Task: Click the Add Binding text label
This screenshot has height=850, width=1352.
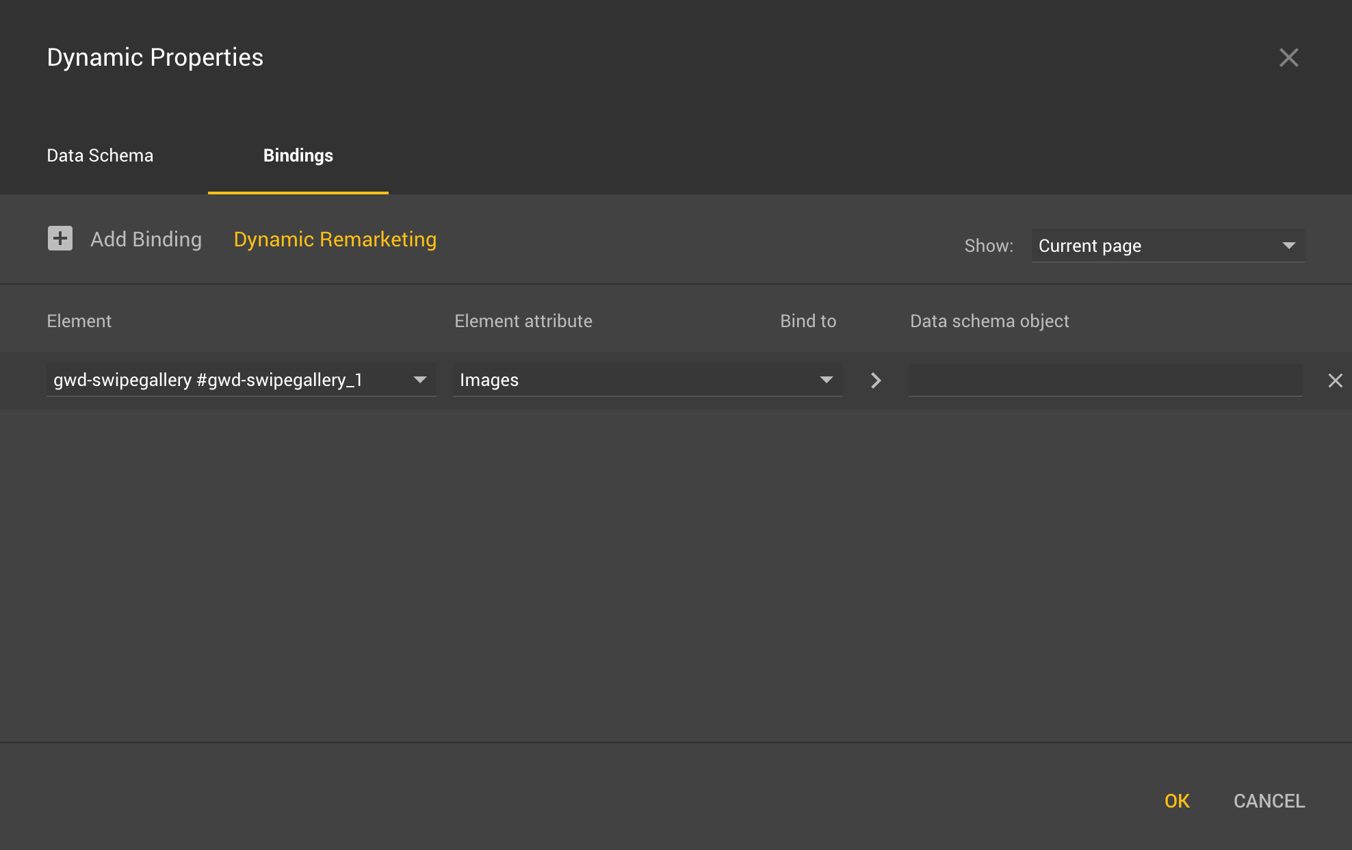Action: coord(146,240)
